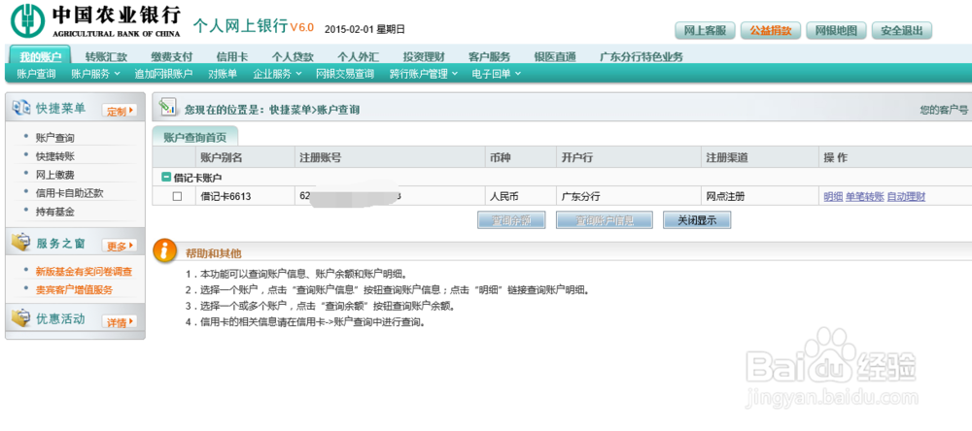Select 网上缴费 in the quick menu
Viewport: 972px width, 431px height.
tap(55, 175)
